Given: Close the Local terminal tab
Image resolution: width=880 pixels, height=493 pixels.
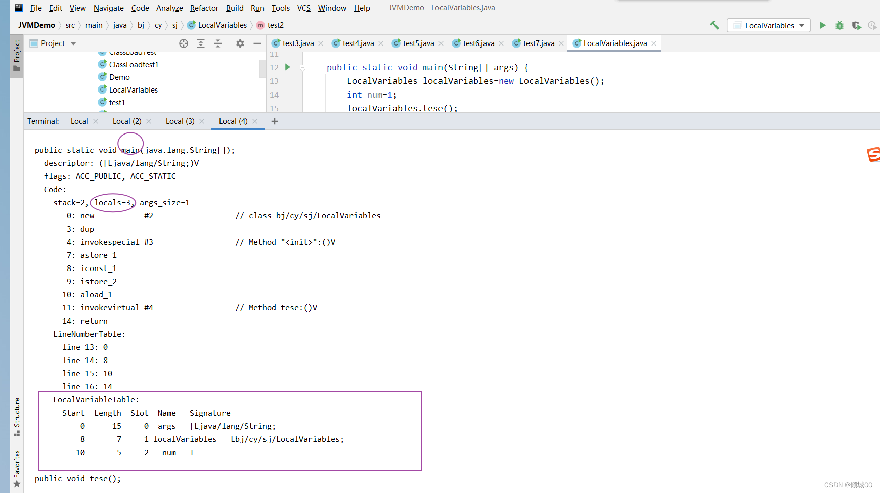Looking at the screenshot, I should click(96, 121).
